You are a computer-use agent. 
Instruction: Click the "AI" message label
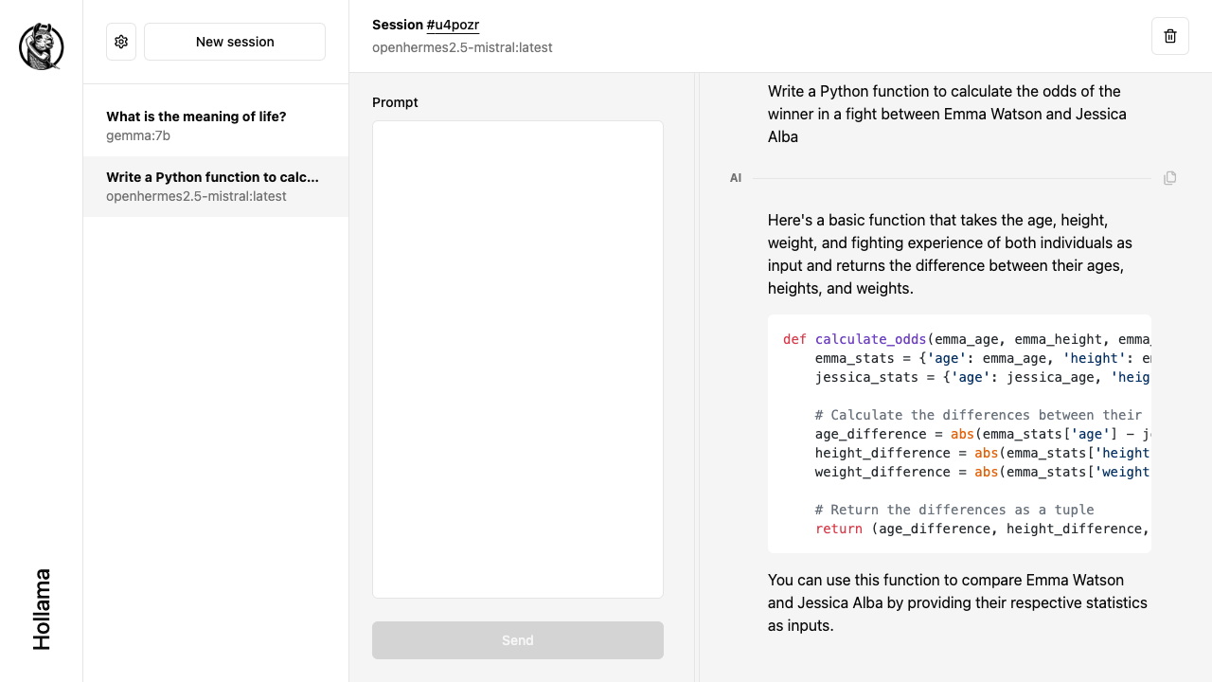(x=736, y=178)
